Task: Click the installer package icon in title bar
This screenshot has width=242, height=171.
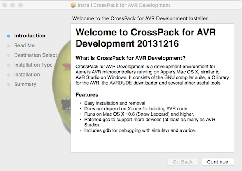Action: pos(73,5)
